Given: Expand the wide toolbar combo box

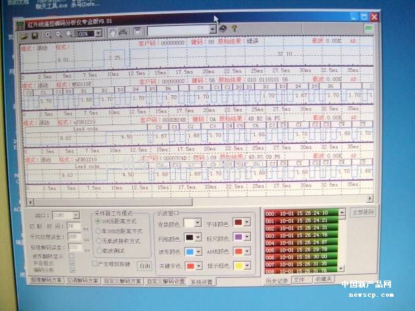Looking at the screenshot, I should (213, 30).
